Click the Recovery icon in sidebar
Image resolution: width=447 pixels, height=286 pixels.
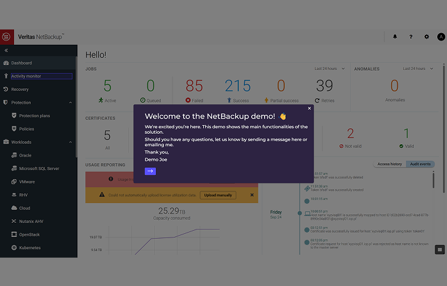coord(6,89)
